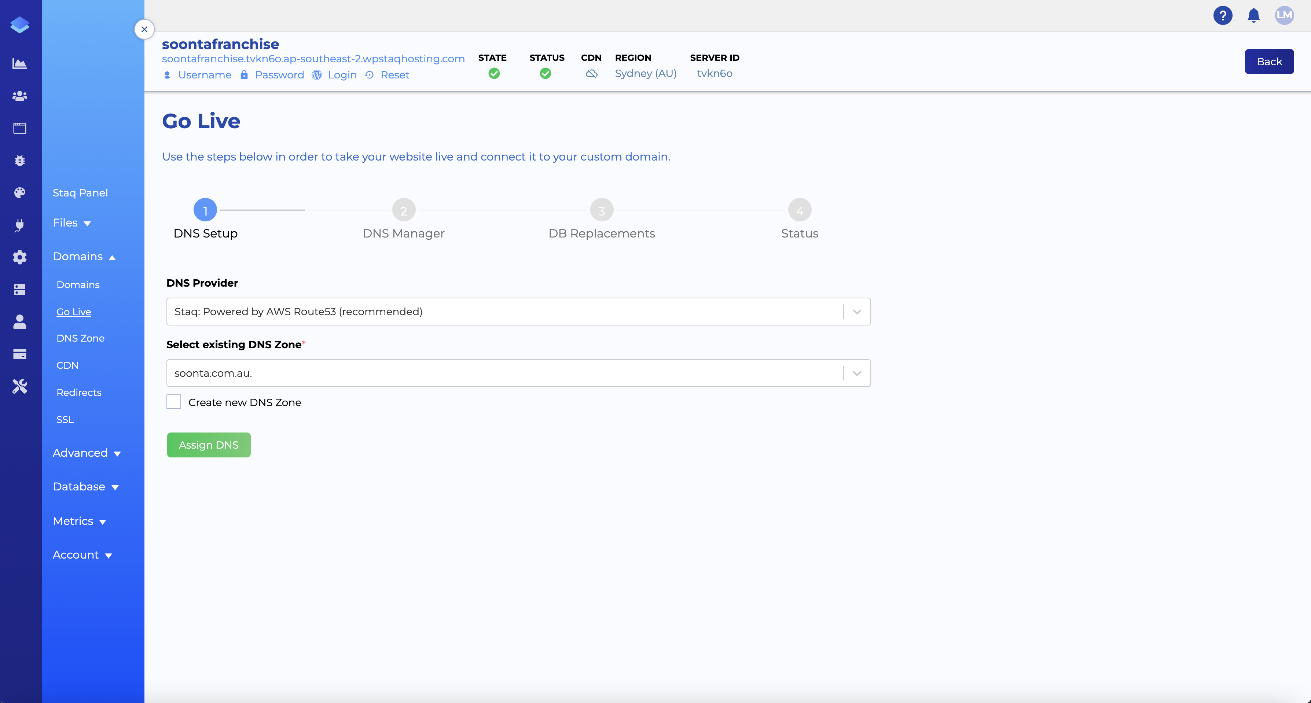Click the soonta.com.au. zone value

click(x=213, y=373)
